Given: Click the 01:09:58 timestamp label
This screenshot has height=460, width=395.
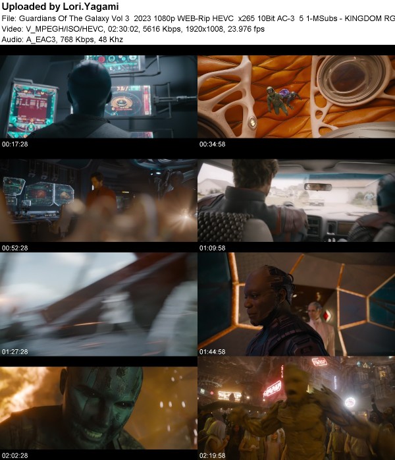Looking at the screenshot, I should pyautogui.click(x=213, y=248).
